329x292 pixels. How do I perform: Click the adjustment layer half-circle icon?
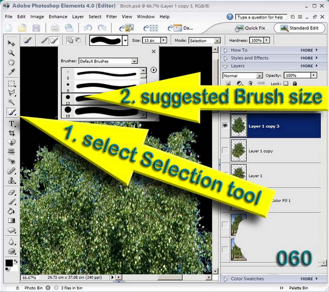(x=240, y=83)
